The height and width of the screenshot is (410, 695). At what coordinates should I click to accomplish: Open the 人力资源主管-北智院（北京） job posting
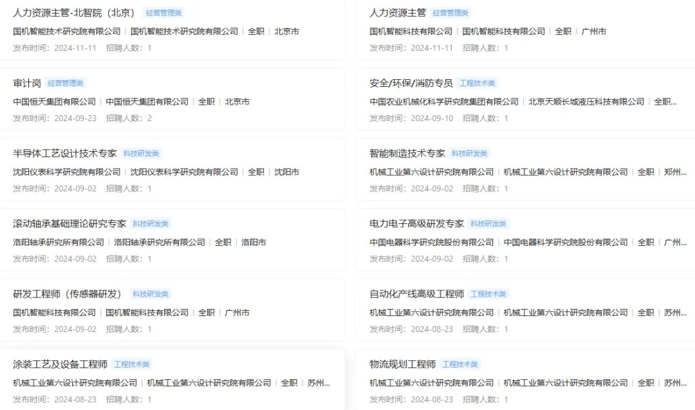tap(74, 13)
